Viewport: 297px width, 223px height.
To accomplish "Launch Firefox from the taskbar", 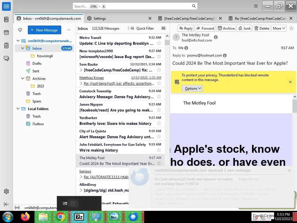I will pos(25,217).
